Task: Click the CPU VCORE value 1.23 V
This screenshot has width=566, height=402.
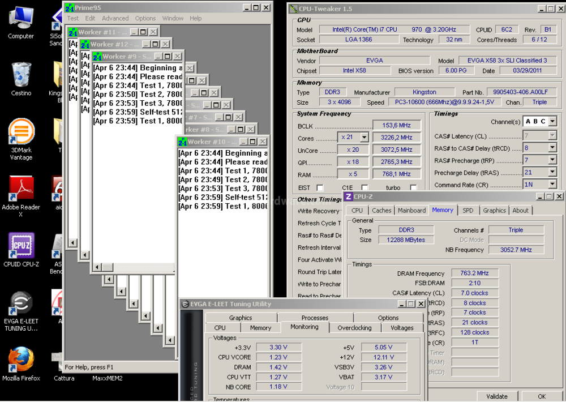Action: click(278, 357)
